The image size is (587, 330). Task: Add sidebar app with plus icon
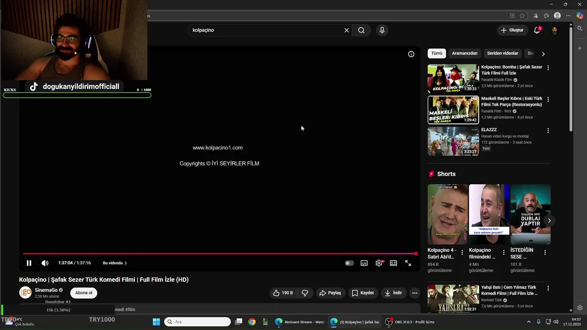point(580,48)
